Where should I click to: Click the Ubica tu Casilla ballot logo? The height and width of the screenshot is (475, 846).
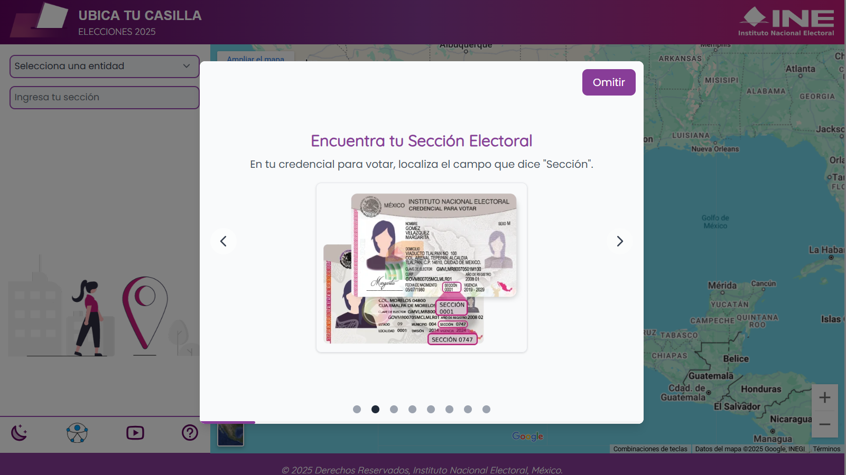click(40, 20)
